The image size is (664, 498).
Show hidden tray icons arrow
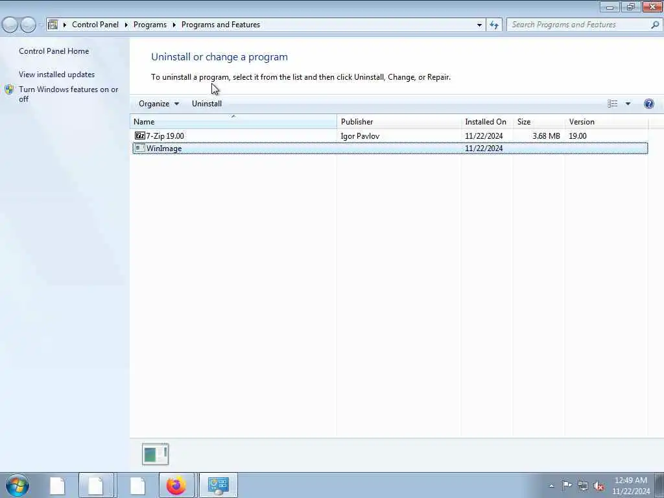click(551, 486)
